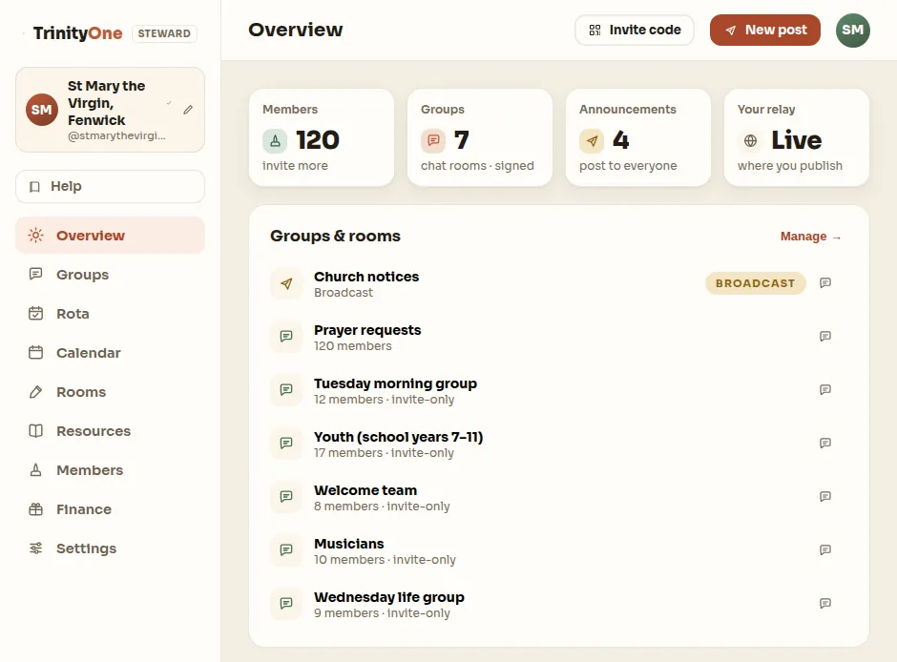Open the Rota page from the sidebar
This screenshot has width=897, height=662.
pos(110,314)
